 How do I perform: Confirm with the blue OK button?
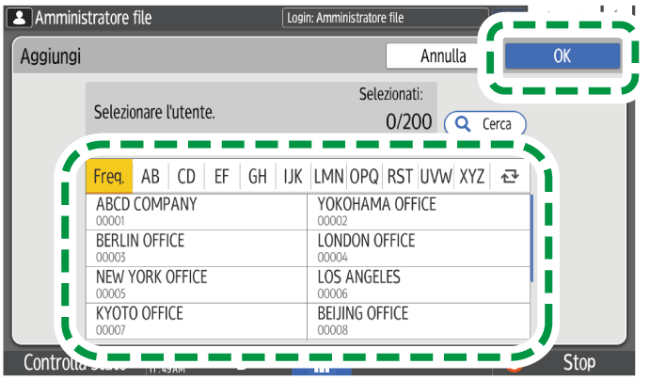tap(563, 55)
